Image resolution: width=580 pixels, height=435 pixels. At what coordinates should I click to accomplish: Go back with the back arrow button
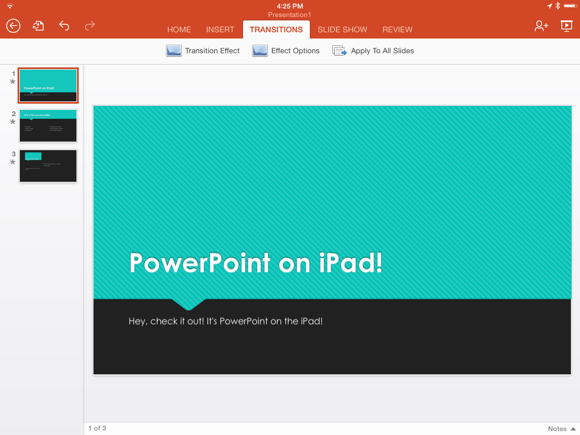click(x=12, y=25)
